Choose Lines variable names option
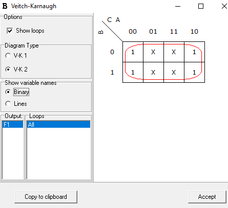Viewport: 228px width, 208px height. point(8,104)
